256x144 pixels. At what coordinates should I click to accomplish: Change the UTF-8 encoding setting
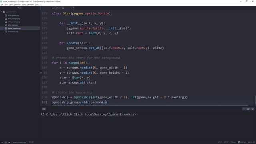[226, 142]
